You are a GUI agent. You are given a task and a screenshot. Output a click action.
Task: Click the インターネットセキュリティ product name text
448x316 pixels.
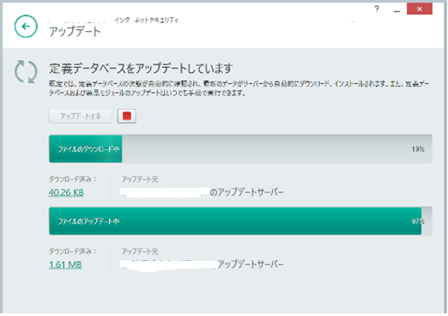[x=146, y=20]
